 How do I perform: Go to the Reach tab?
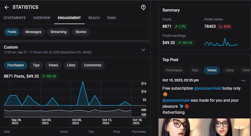coord(94,18)
